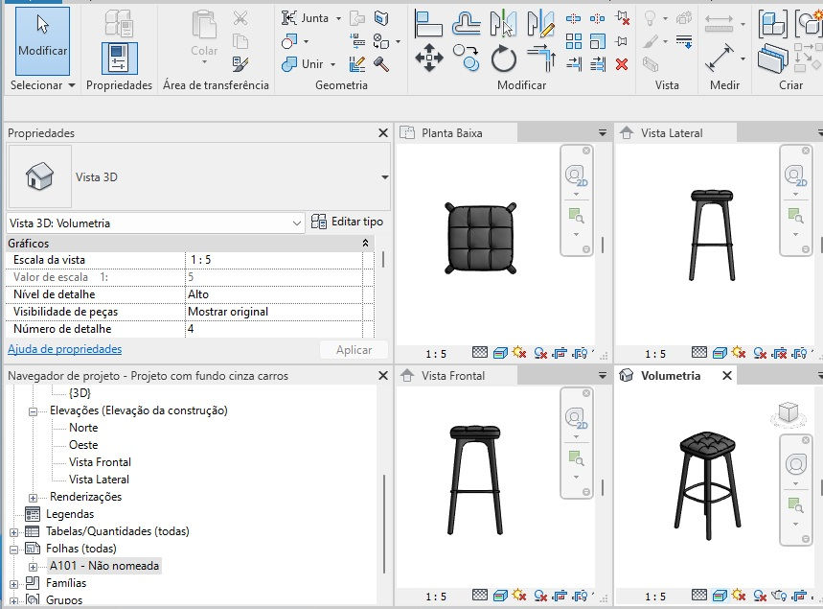Select the Modificar arrow tool
Viewport: 823px width, 609px height.
tap(42, 41)
